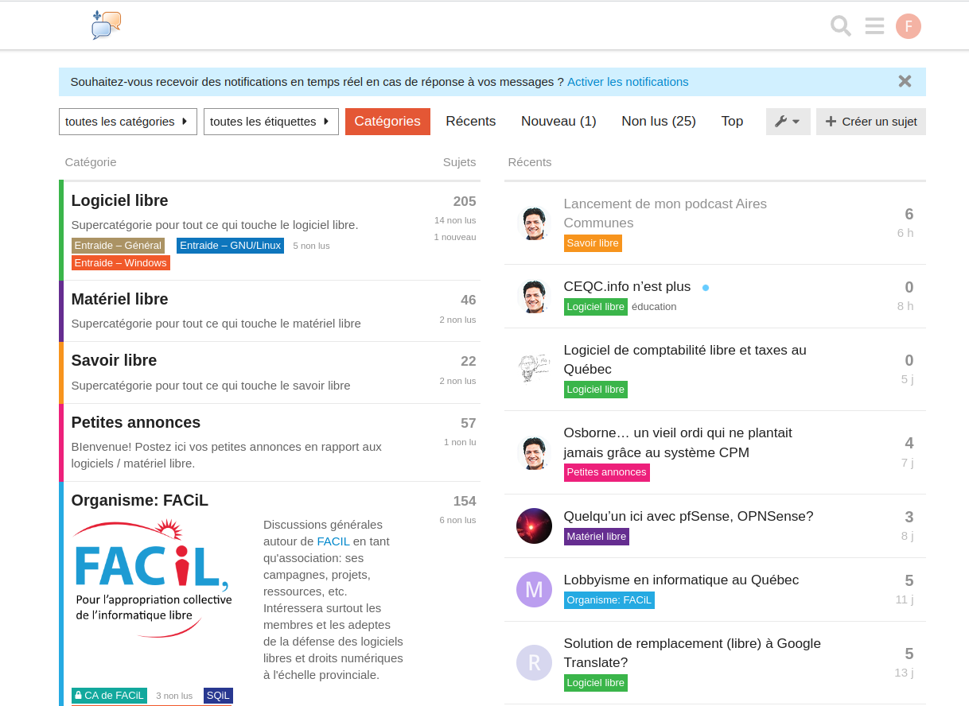The height and width of the screenshot is (706, 969).
Task: Open author avatar of 'CEQC.info n'est plus'
Action: 534,297
